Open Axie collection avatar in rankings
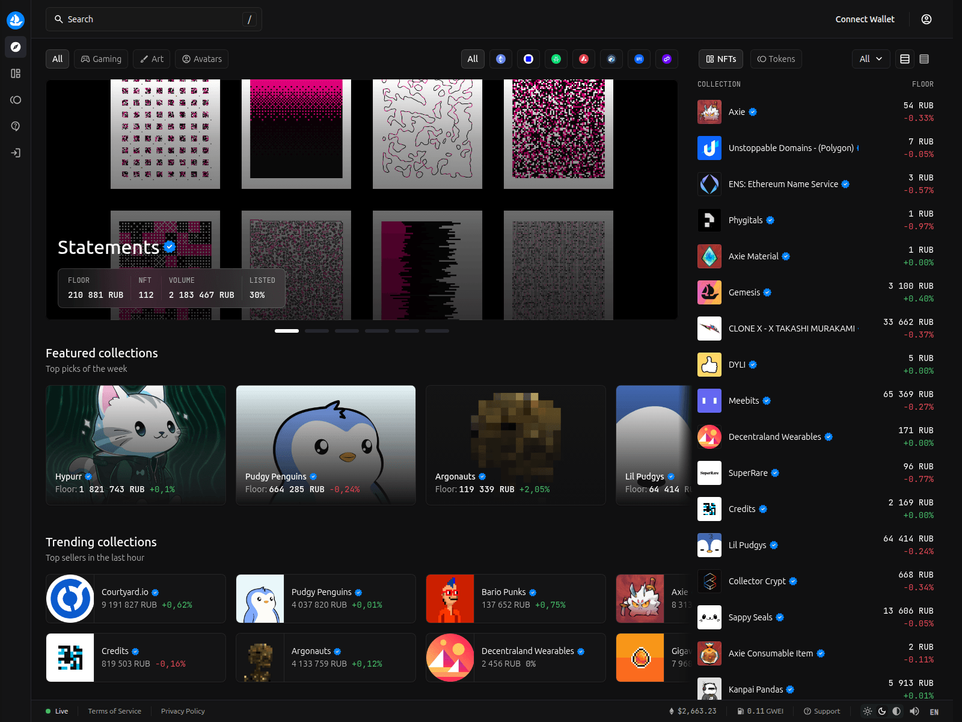The image size is (962, 722). 709,112
